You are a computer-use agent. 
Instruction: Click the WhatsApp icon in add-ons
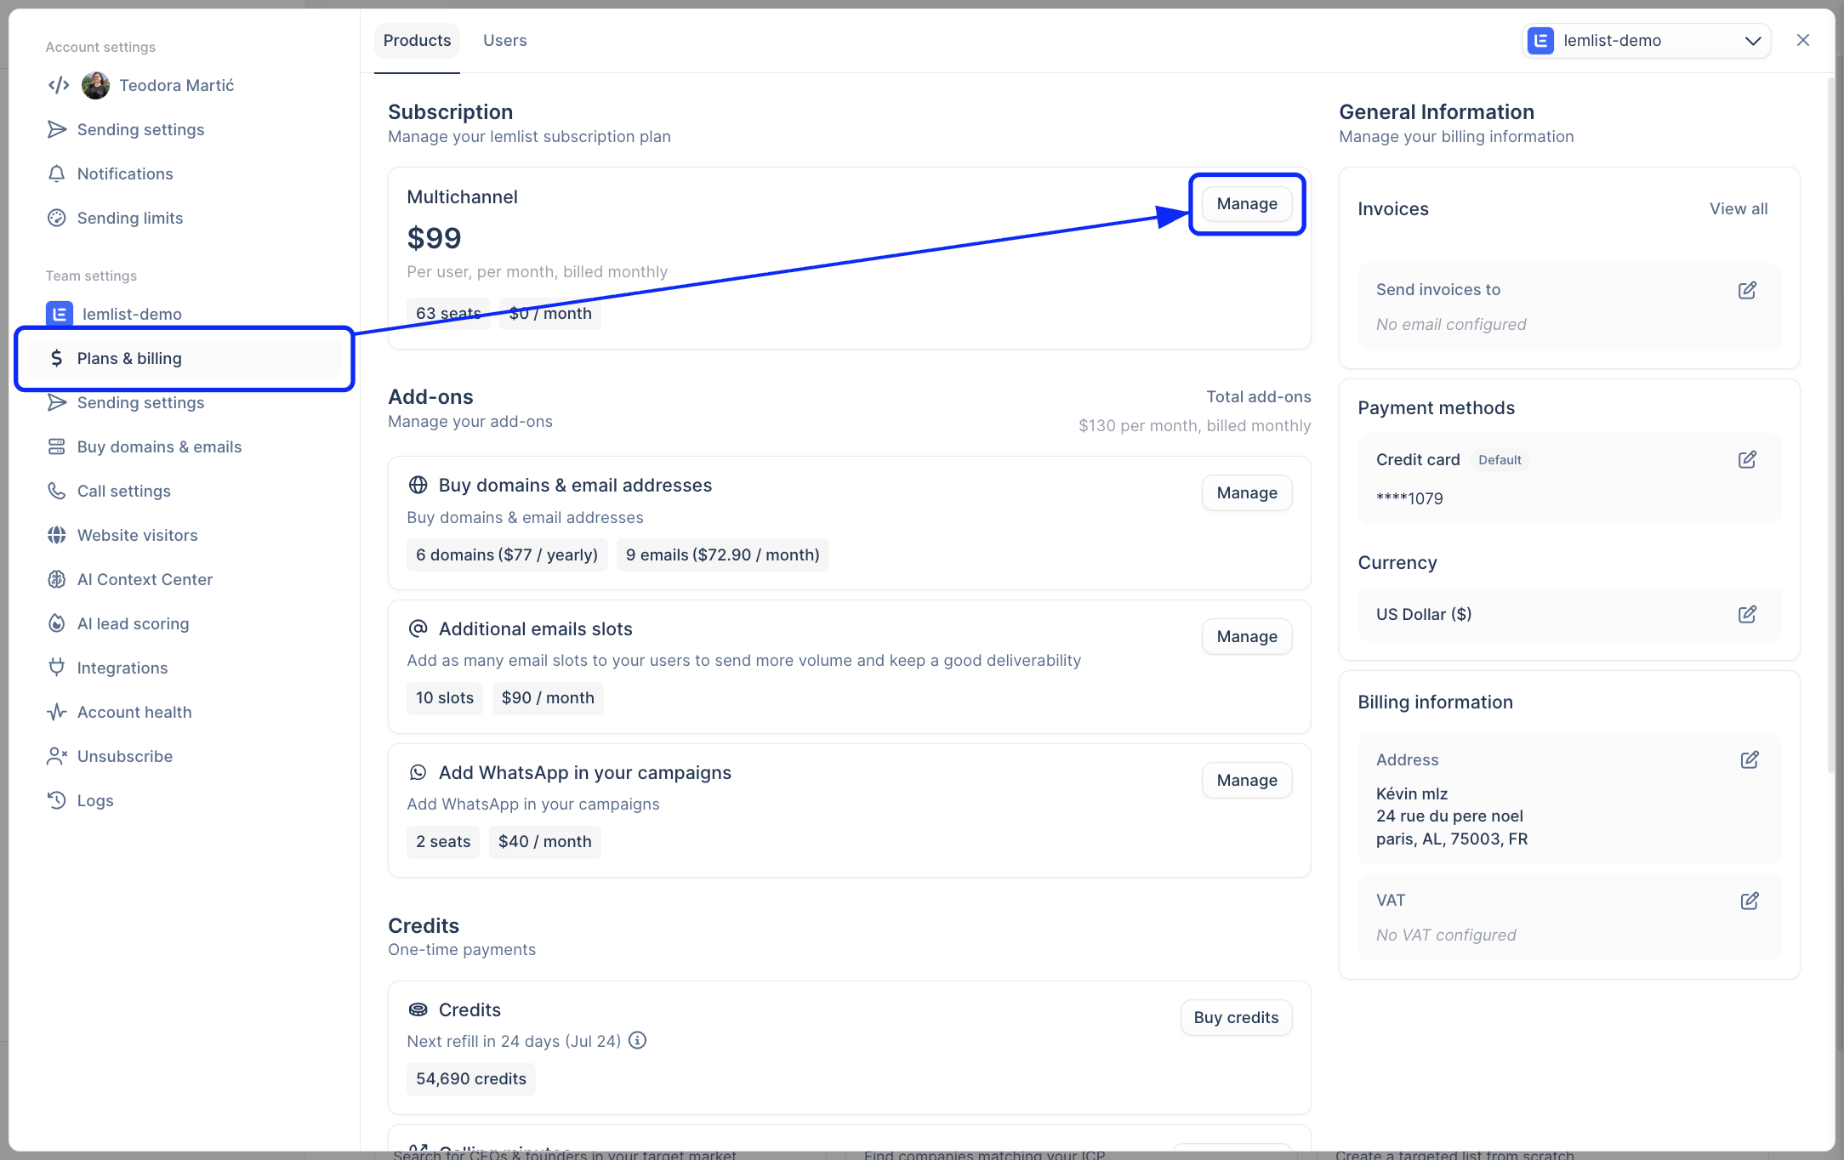point(418,772)
